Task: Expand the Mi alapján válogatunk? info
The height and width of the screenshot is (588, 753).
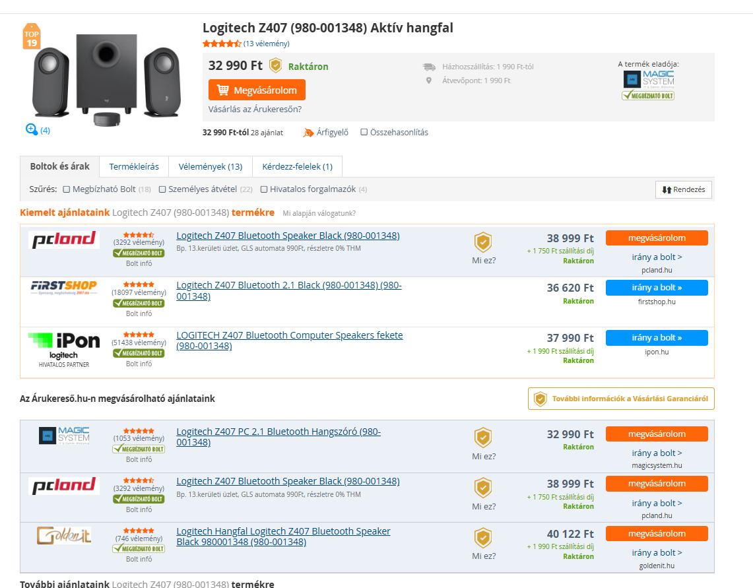Action: coord(319,213)
